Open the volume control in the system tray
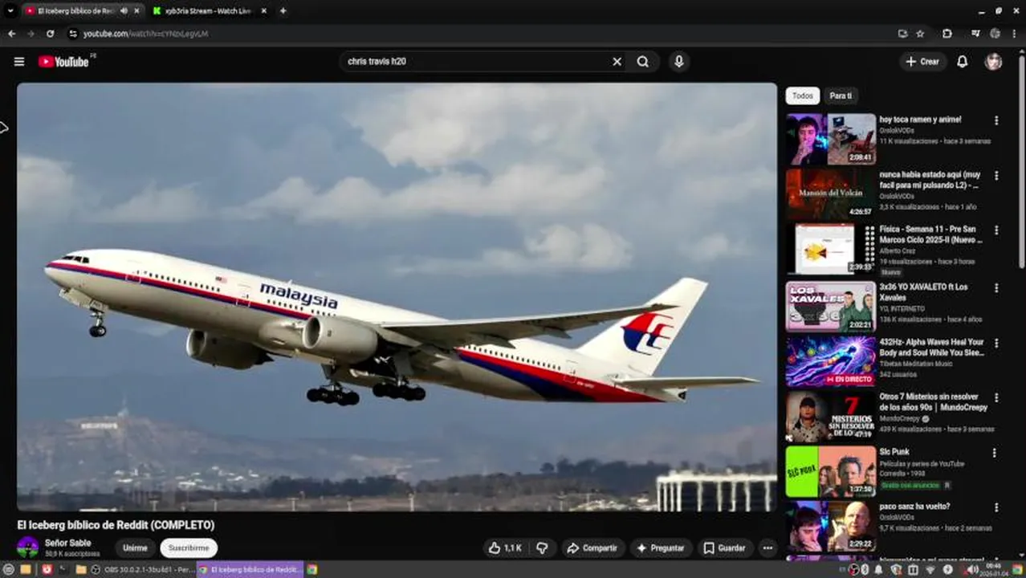This screenshot has width=1026, height=578. pos(971,569)
